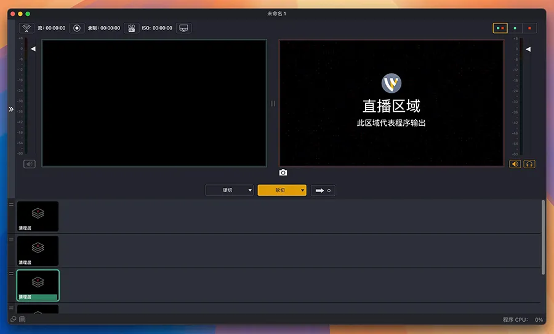Click the Go arrow transition button
554x334 pixels.
click(323, 190)
